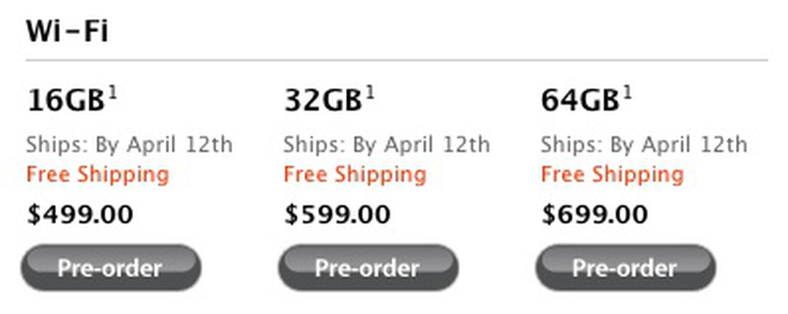This screenshot has width=788, height=314.
Task: Click the $599.00 price
Action: pos(337,215)
